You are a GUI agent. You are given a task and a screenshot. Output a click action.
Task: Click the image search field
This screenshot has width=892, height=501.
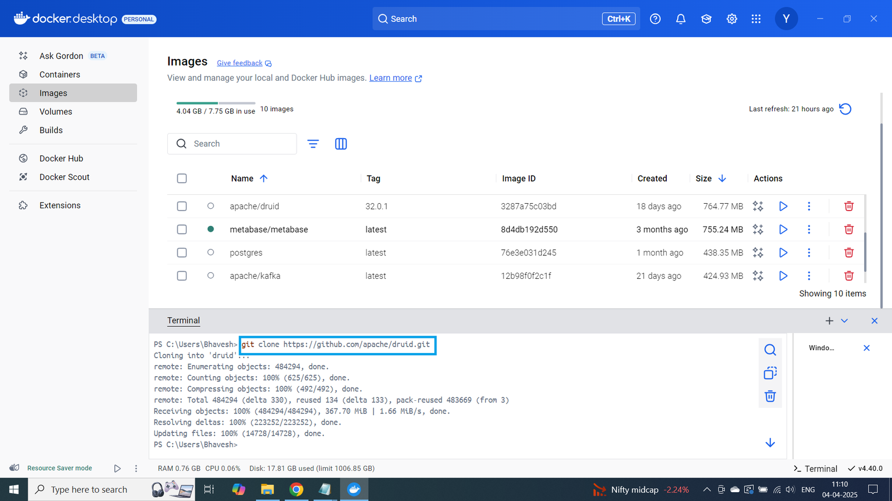pos(232,144)
